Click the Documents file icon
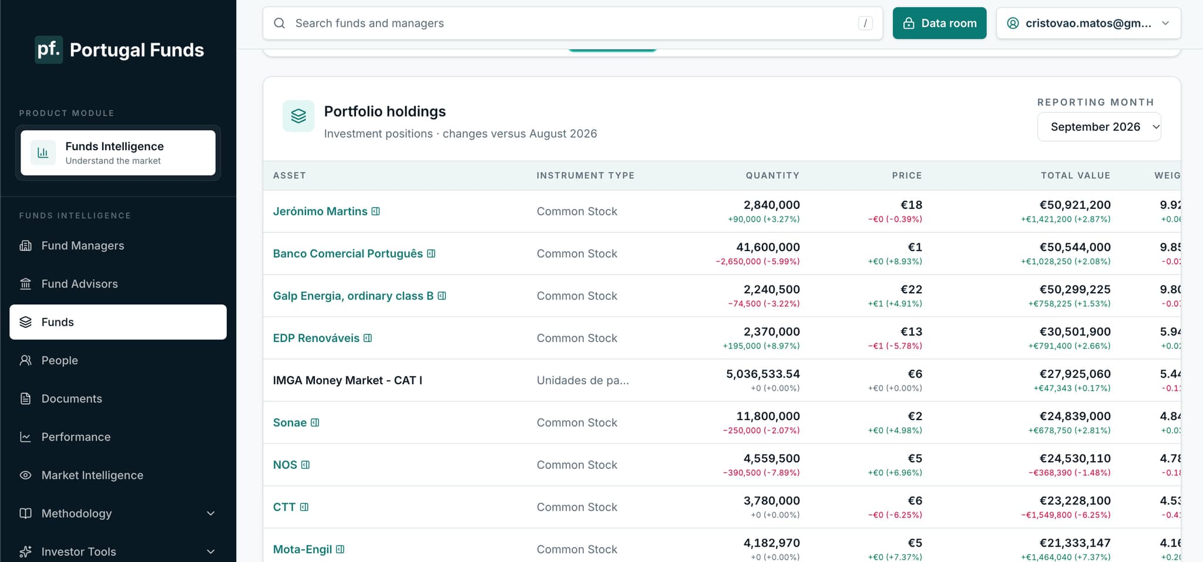The width and height of the screenshot is (1203, 562). (x=25, y=398)
